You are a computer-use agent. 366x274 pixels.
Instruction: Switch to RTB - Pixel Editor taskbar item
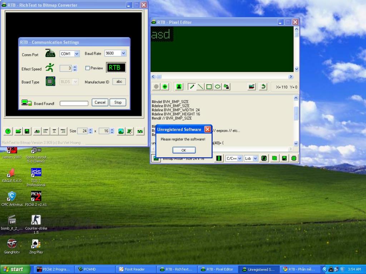[x=218, y=269]
